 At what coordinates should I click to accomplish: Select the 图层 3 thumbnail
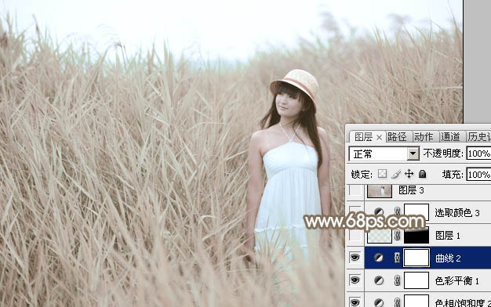point(379,190)
